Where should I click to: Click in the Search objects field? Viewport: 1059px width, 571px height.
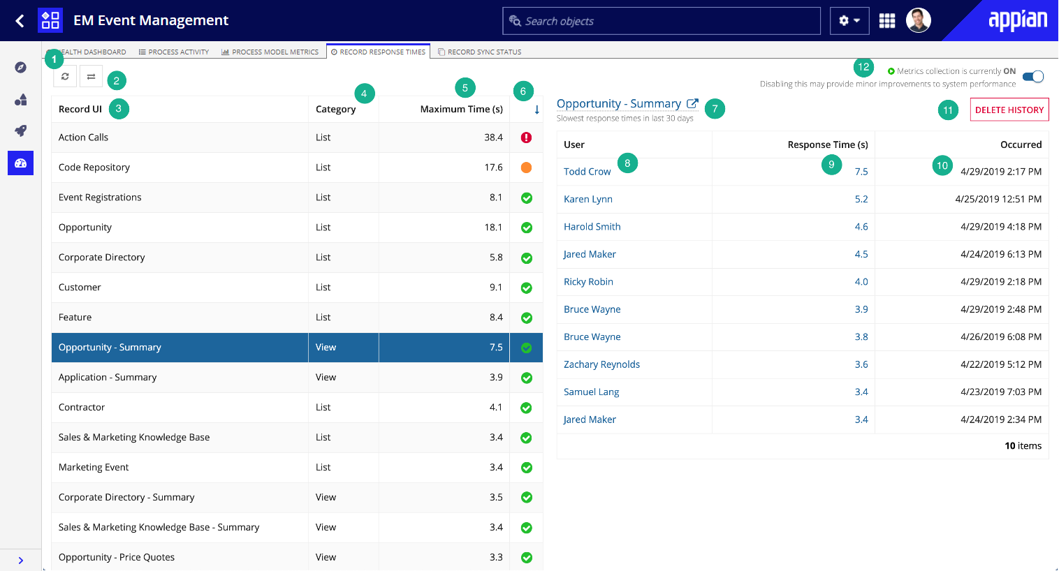pos(661,21)
